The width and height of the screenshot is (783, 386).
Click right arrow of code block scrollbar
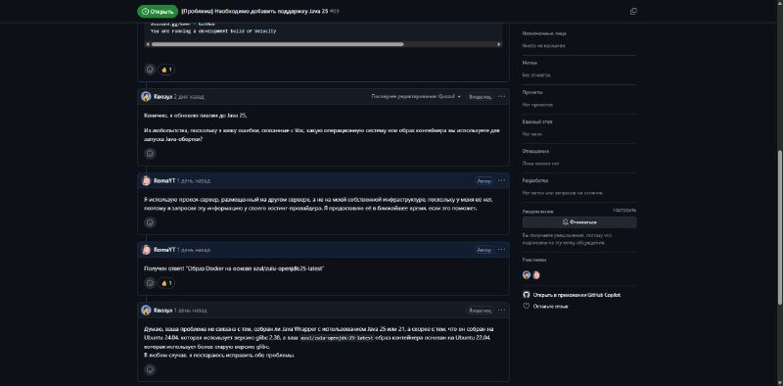point(499,44)
